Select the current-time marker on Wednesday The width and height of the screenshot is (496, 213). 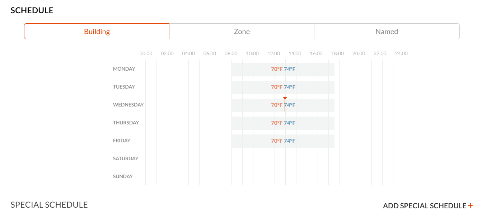[x=285, y=104]
